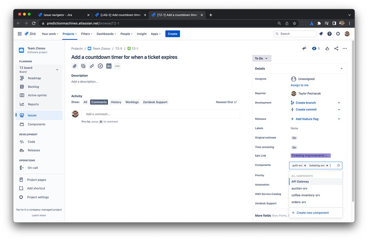Open the help question mark icon
Screen dimensions: 368x240
(330, 34)
